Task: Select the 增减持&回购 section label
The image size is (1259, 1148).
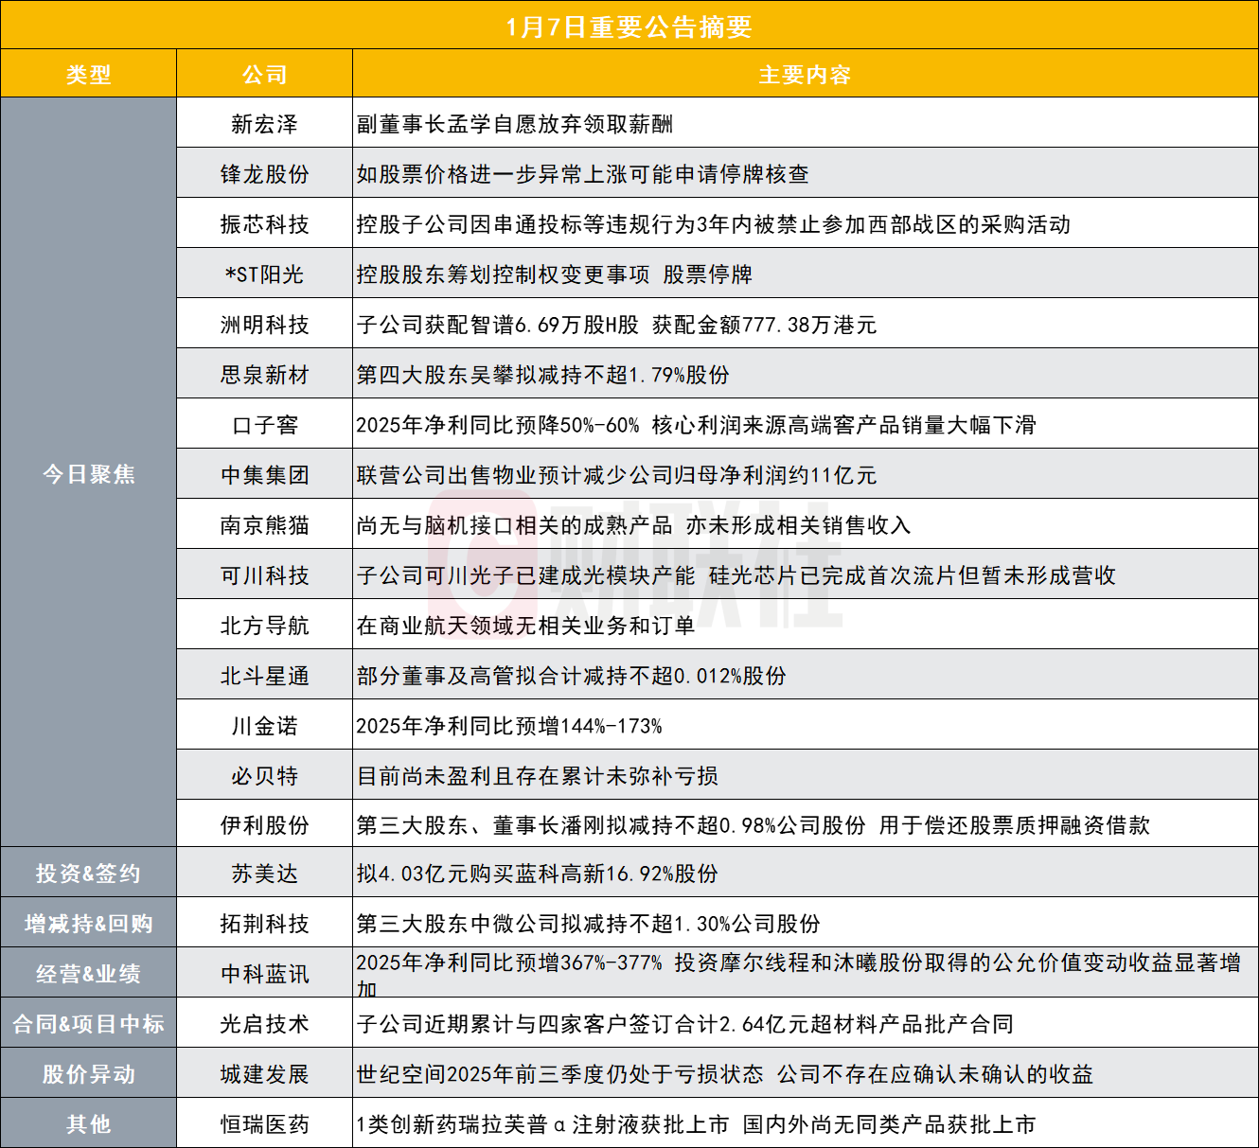Action: (x=88, y=923)
